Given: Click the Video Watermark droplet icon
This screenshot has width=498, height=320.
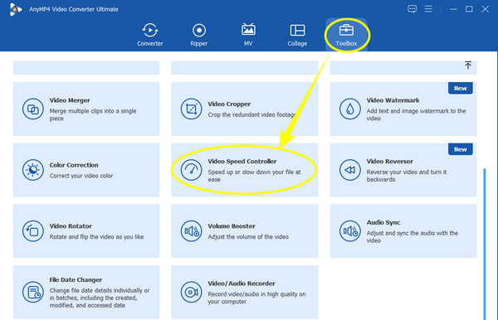Looking at the screenshot, I should (349, 109).
